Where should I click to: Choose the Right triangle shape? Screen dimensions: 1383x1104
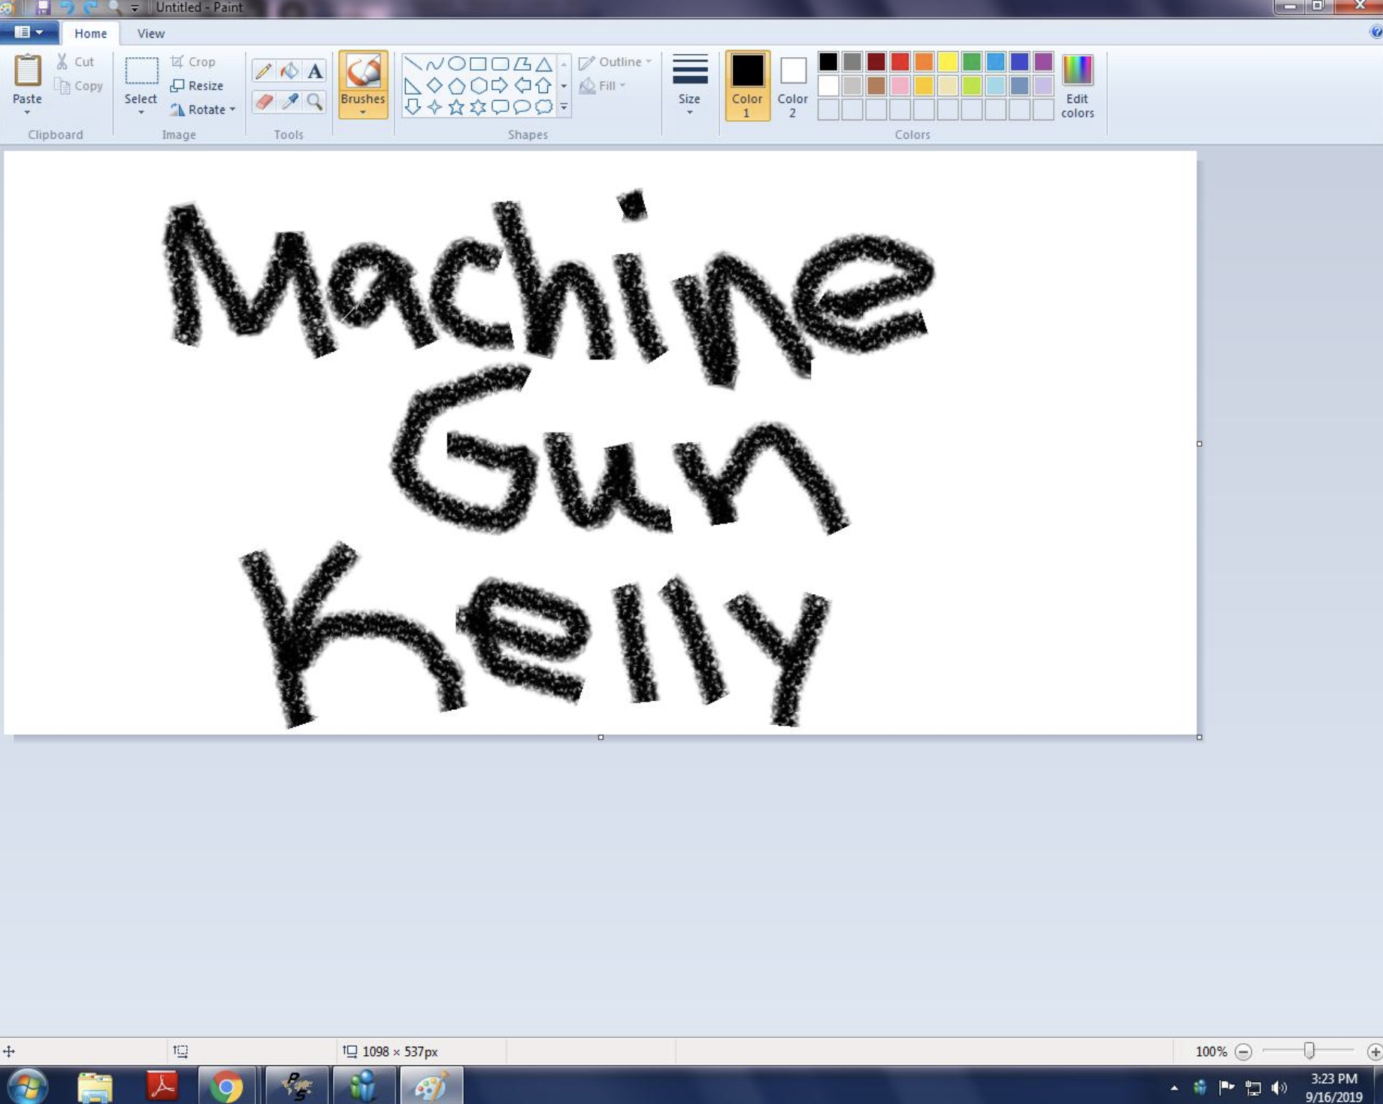[413, 86]
